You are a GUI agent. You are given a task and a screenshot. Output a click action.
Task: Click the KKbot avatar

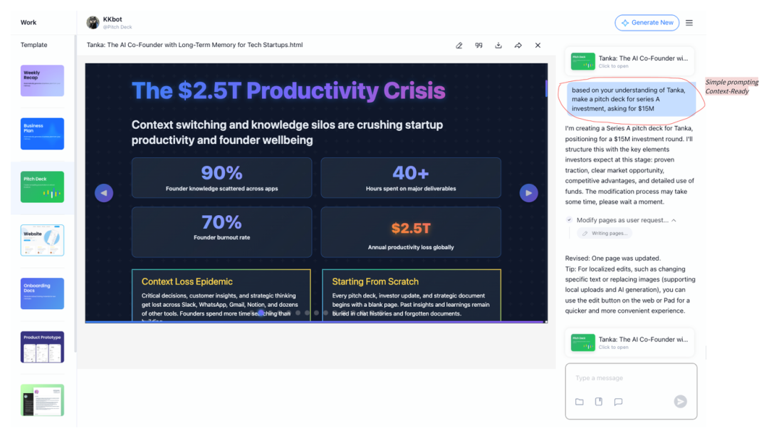coord(93,23)
